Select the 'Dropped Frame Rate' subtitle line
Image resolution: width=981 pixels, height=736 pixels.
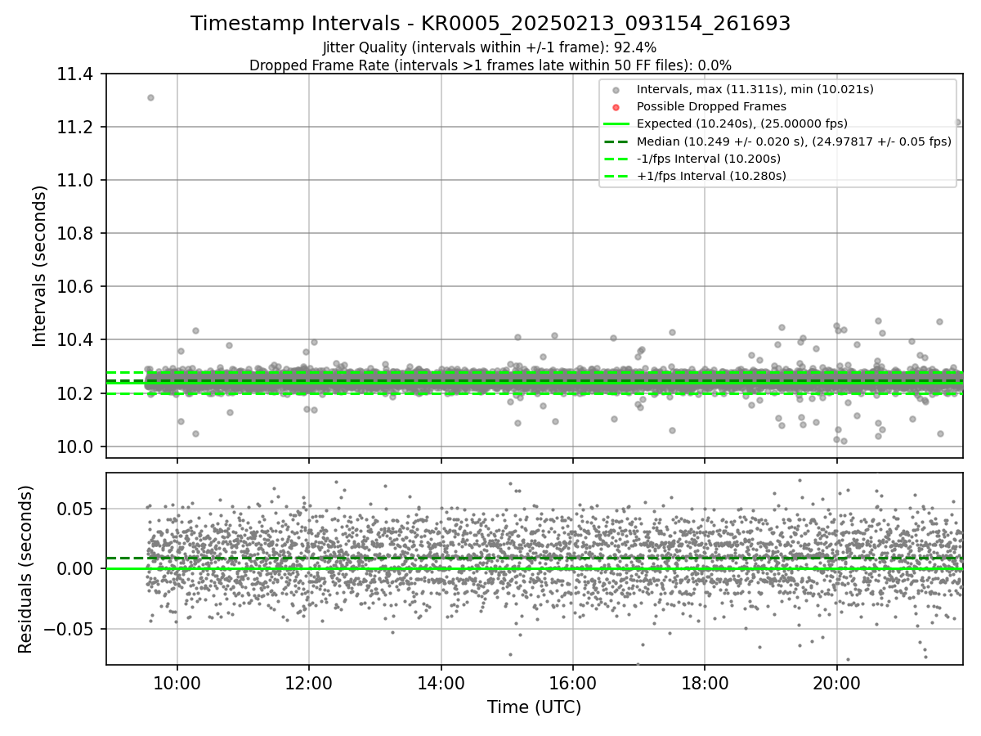(x=490, y=65)
